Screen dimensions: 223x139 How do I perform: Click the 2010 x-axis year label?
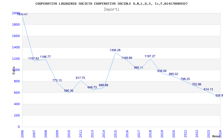tap(69, 134)
